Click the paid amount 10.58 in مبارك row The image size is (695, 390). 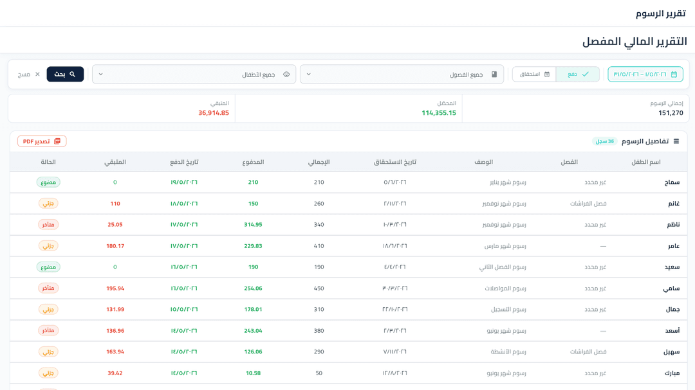(253, 373)
